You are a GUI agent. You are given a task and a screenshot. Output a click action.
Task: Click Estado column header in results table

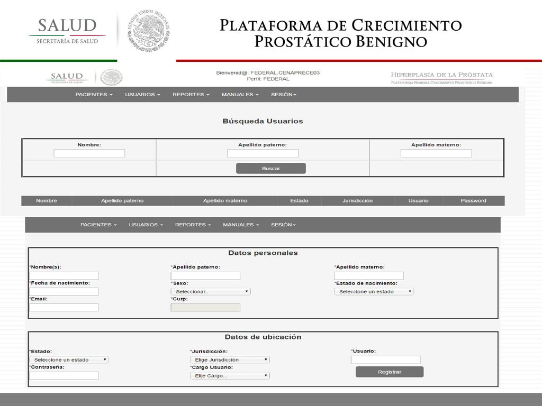(300, 200)
